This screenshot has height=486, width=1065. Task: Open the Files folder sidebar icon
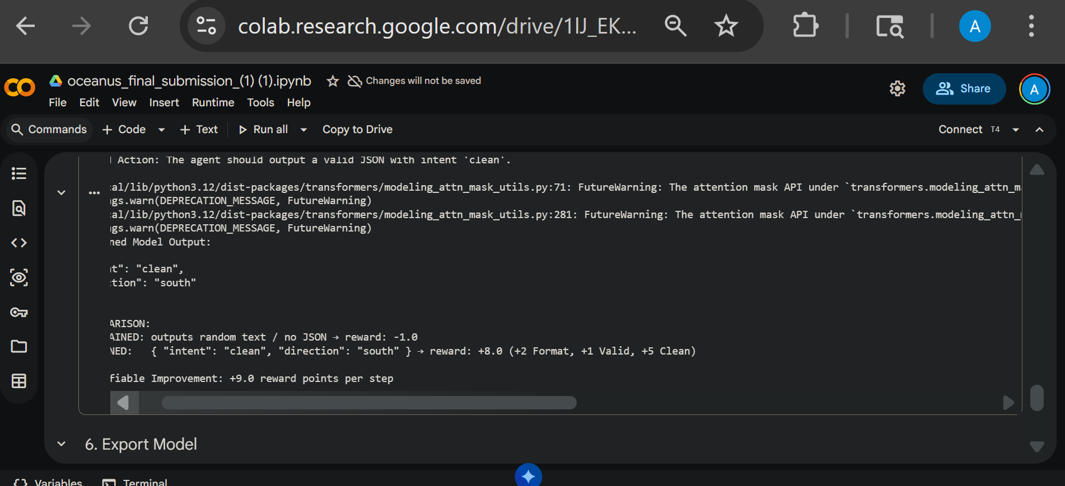pyautogui.click(x=19, y=347)
